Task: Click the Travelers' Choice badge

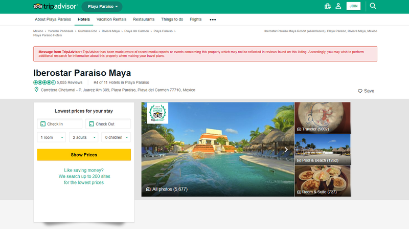Action: click(157, 113)
